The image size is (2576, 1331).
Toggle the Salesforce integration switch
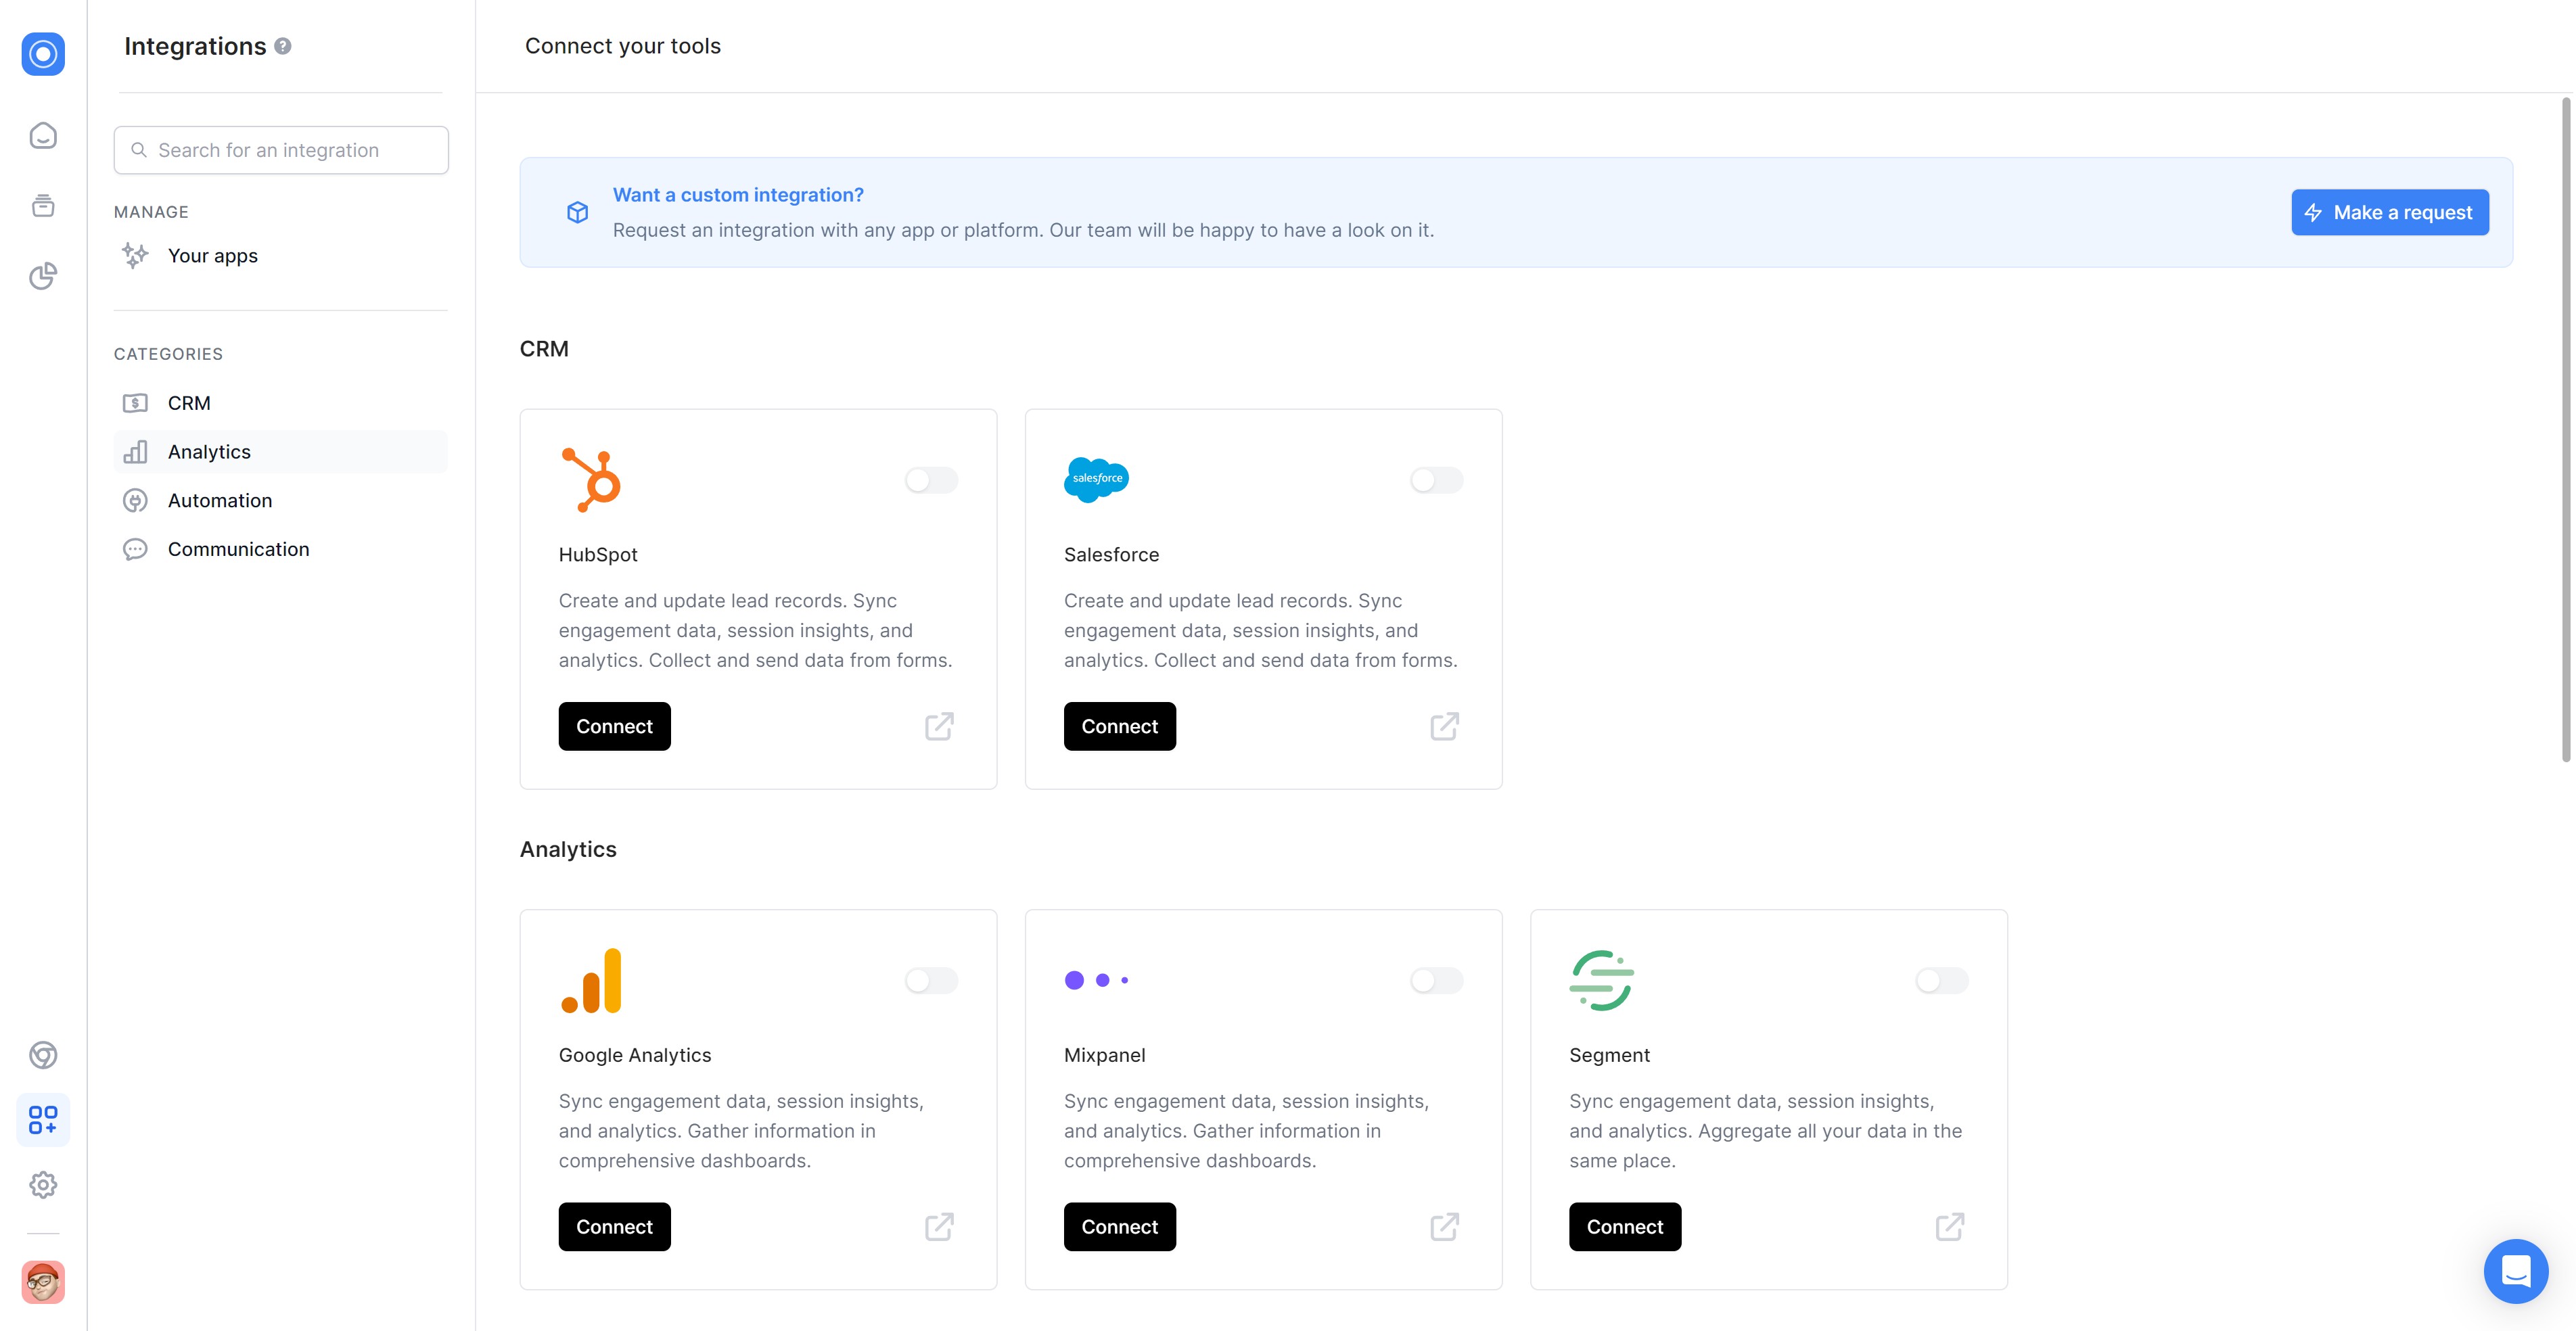pos(1436,480)
